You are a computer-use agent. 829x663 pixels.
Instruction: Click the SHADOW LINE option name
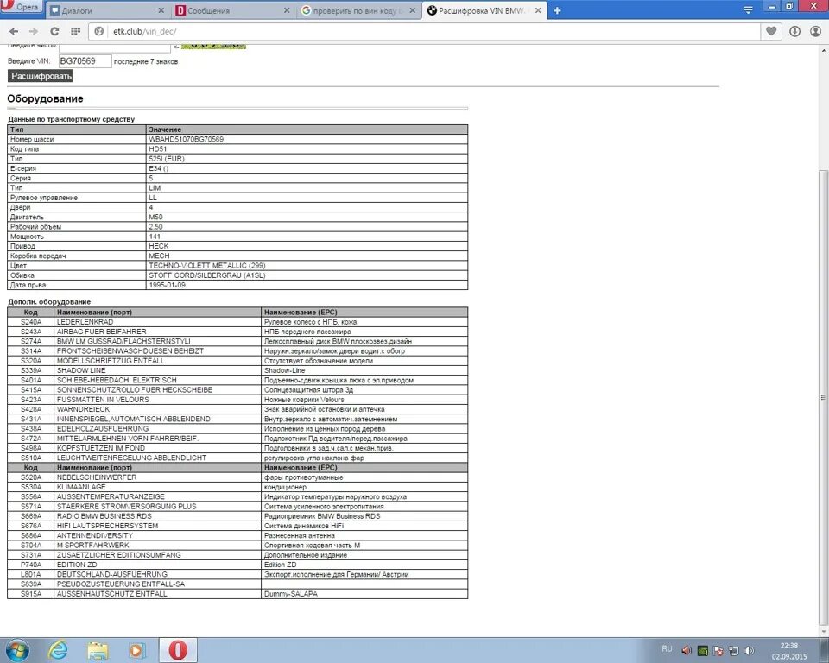pos(81,370)
